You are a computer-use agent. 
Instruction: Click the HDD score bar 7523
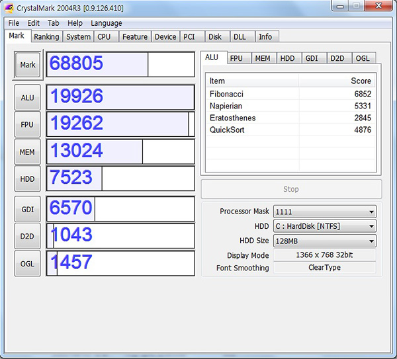[x=120, y=179]
